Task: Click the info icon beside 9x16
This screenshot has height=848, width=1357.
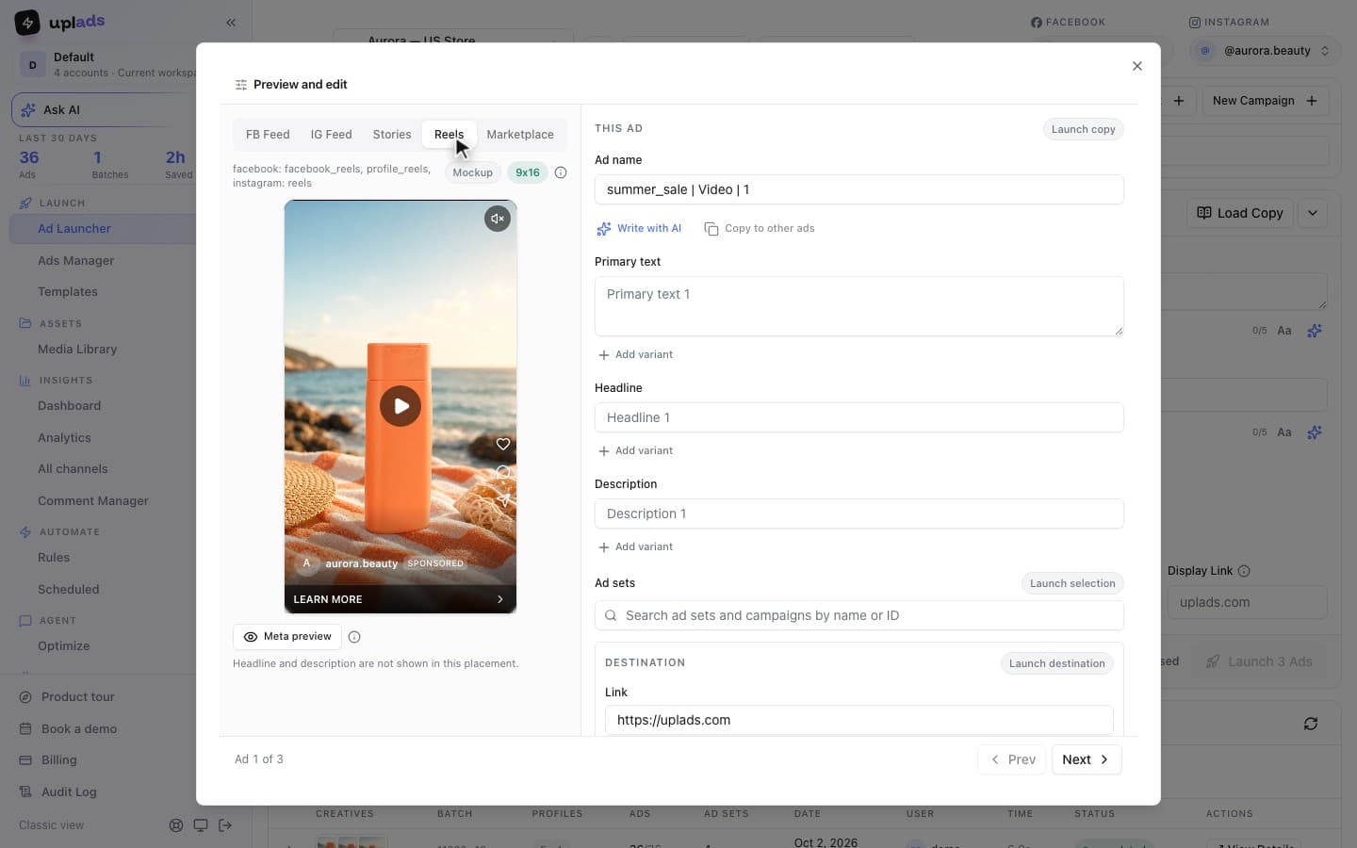Action: [x=561, y=172]
